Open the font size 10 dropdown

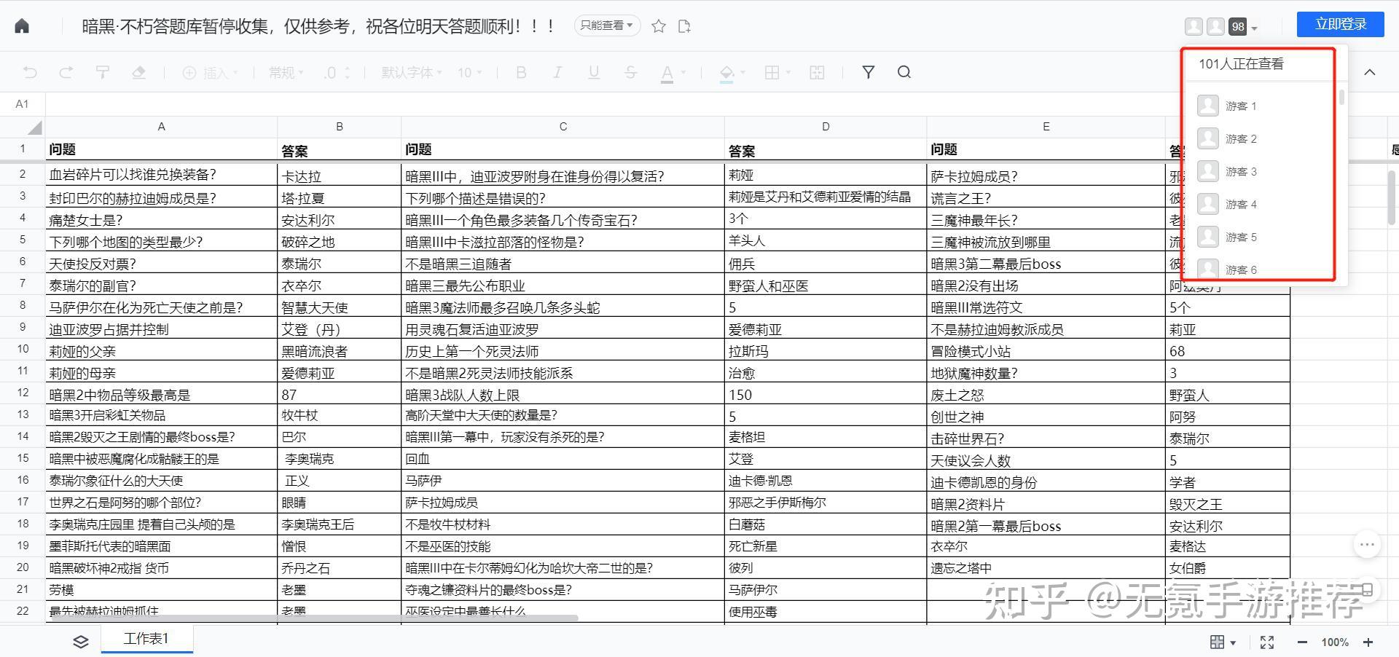click(470, 72)
